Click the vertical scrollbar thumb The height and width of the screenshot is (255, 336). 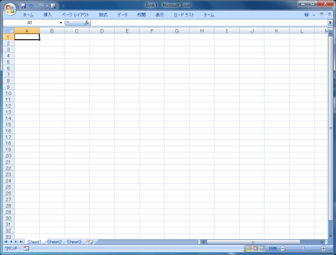pos(330,128)
